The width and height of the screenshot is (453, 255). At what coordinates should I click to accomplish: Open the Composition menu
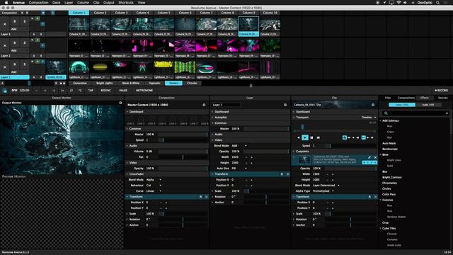click(x=38, y=3)
